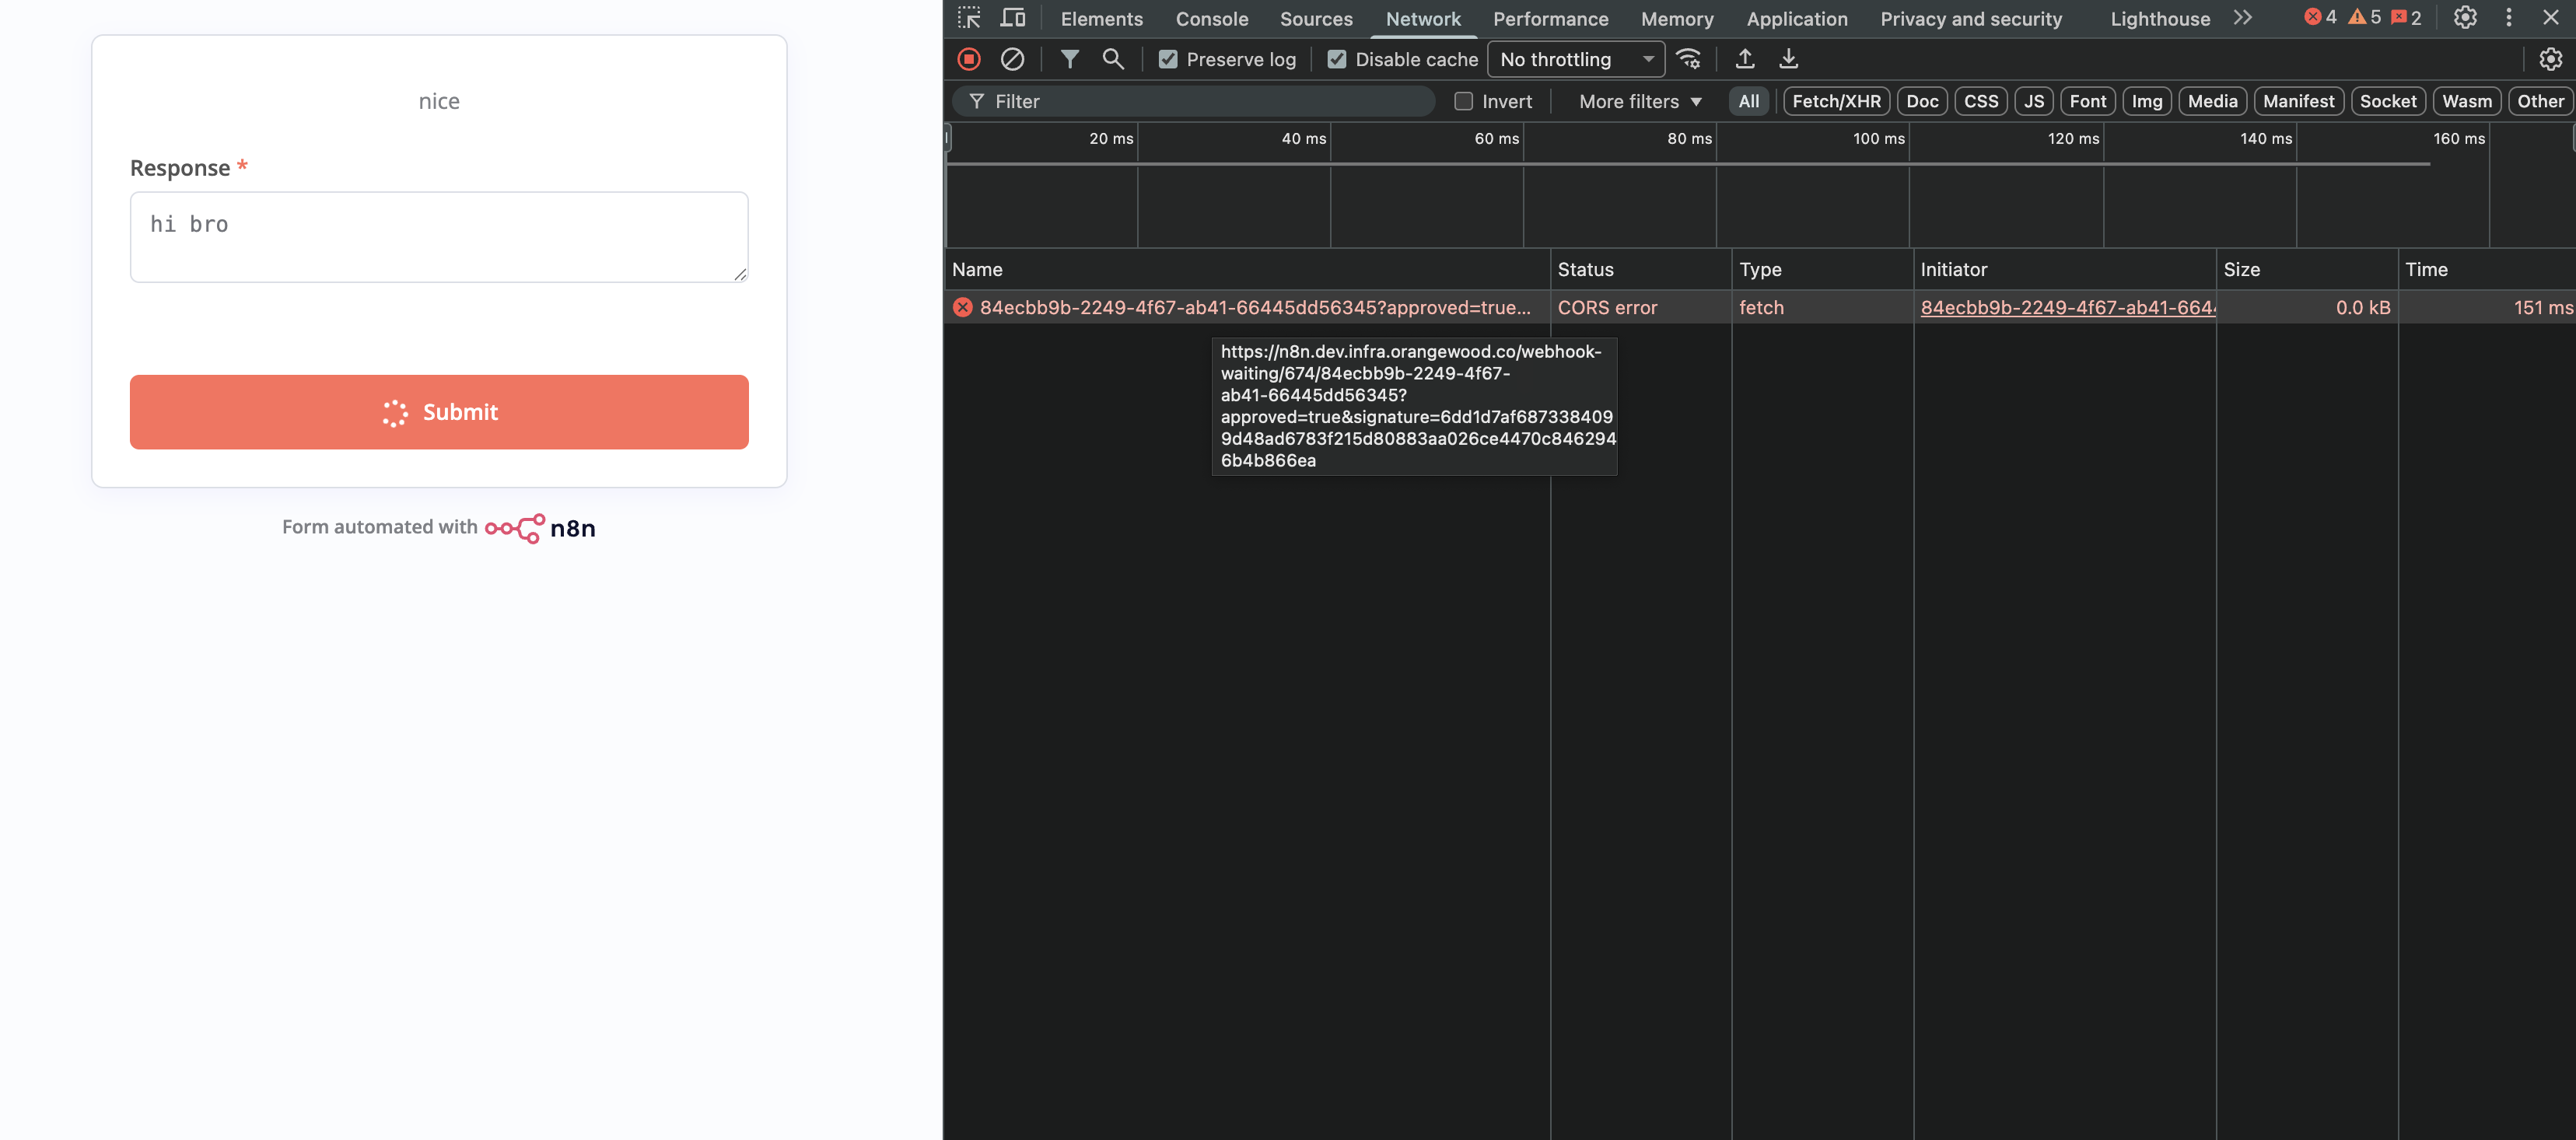This screenshot has width=2576, height=1140.
Task: Toggle device toolbar icon
Action: tap(1012, 18)
